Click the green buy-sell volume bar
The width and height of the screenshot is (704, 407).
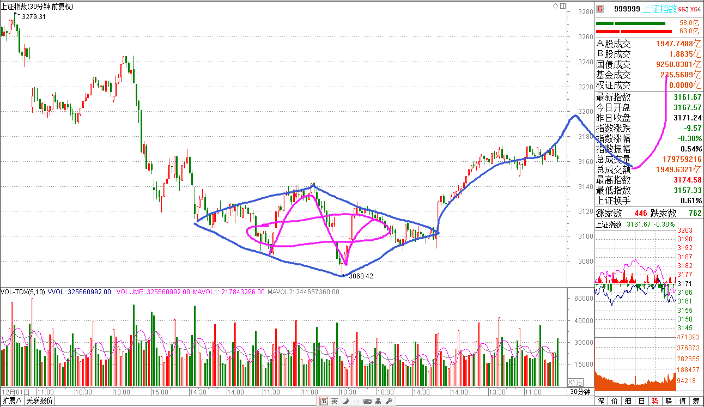630,23
